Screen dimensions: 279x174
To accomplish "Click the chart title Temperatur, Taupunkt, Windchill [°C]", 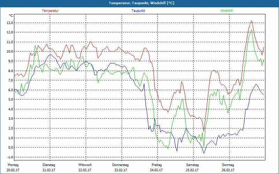I will 142,3.
